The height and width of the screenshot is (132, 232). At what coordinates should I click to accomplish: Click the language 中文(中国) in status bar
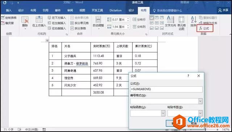32,129
